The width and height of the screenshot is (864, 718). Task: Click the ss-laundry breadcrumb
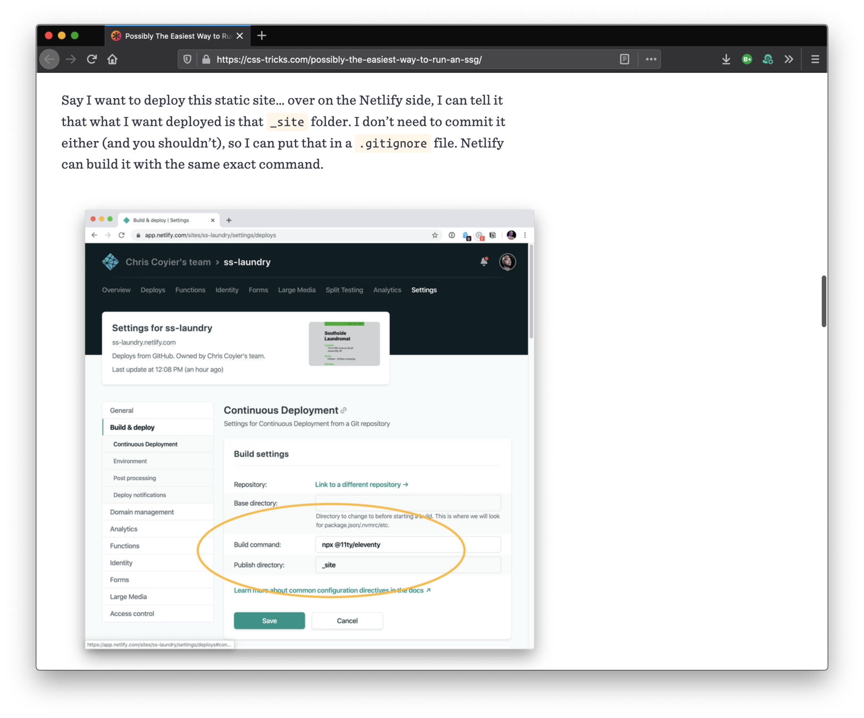[247, 262]
